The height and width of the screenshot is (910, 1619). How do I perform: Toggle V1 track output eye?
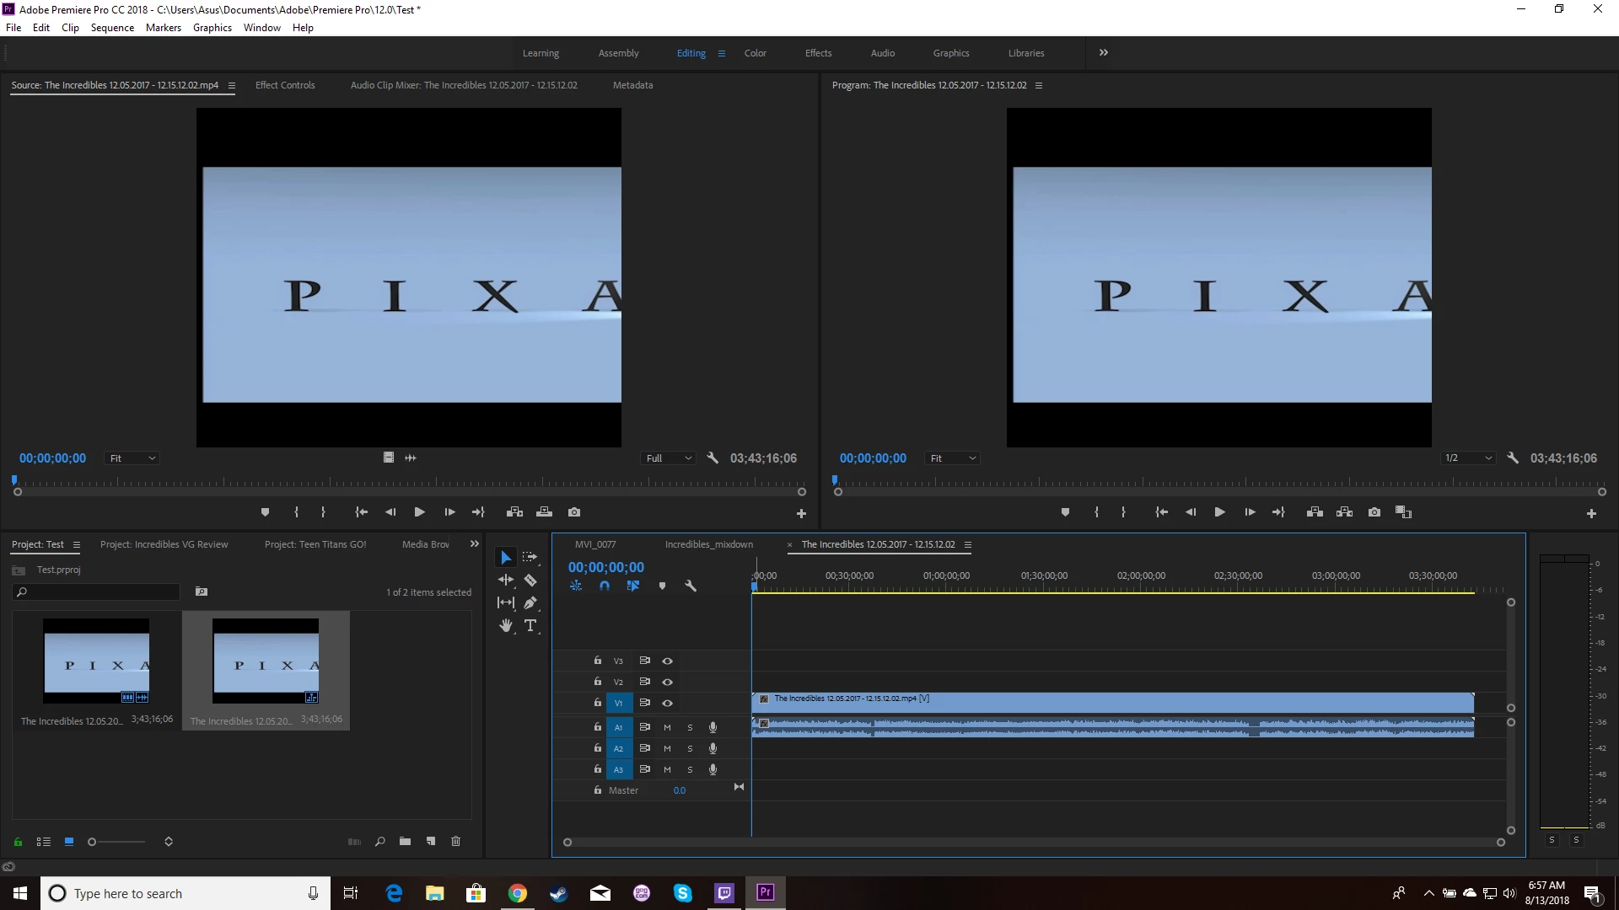[667, 703]
